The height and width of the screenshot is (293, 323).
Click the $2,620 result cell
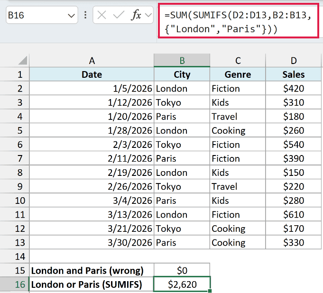[182, 284]
